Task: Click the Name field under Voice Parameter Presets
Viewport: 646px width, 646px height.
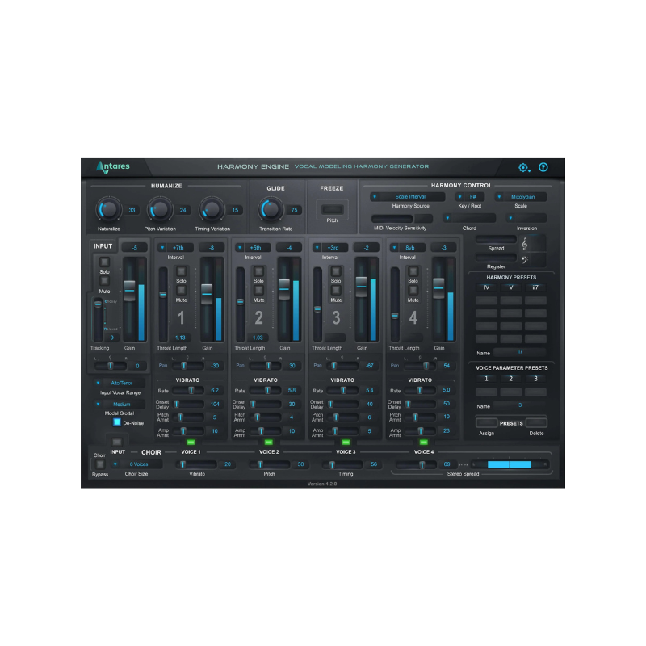Action: (519, 407)
